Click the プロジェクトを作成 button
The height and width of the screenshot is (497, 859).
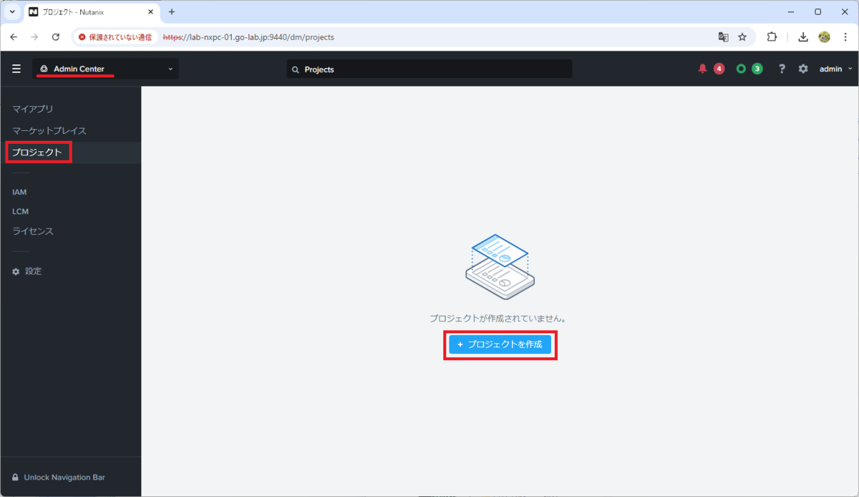[x=500, y=344]
